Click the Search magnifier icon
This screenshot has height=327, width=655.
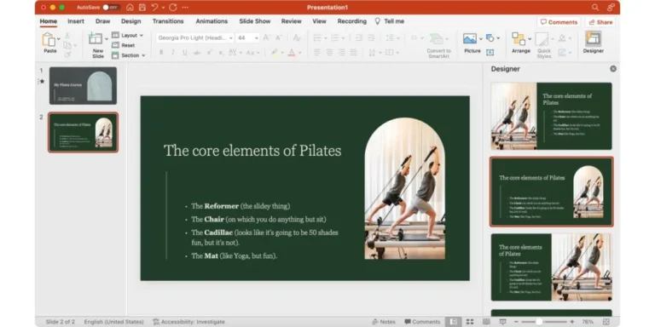[595, 8]
